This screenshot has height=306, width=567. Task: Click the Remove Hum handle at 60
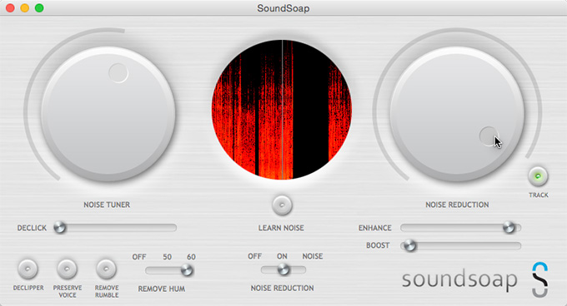point(187,270)
